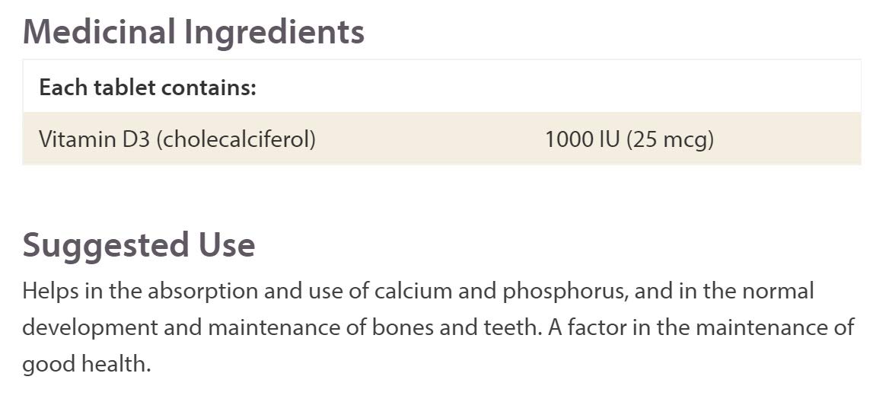Click the "(25 mcg)" amount in parentheses
Viewport: 873px width, 418px height.
click(x=671, y=139)
